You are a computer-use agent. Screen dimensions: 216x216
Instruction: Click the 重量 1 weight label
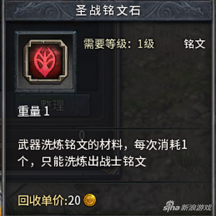34,111
